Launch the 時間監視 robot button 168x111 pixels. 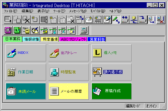[69, 72]
